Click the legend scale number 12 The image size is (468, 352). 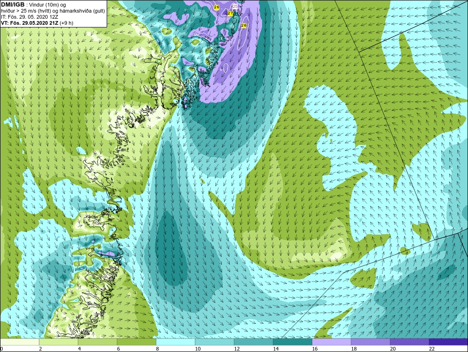point(237,349)
